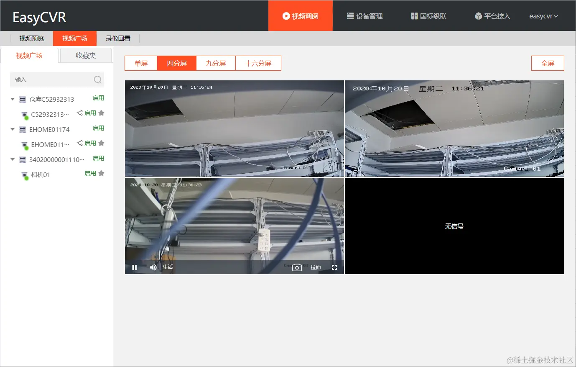
Task: Open the 设备管理 menu
Action: pos(365,16)
